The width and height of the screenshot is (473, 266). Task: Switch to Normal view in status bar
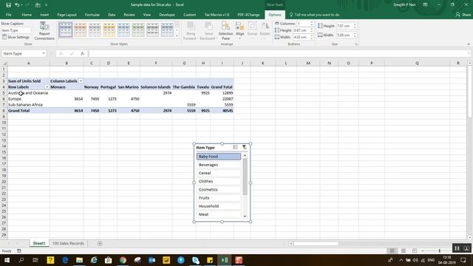pyautogui.click(x=392, y=251)
